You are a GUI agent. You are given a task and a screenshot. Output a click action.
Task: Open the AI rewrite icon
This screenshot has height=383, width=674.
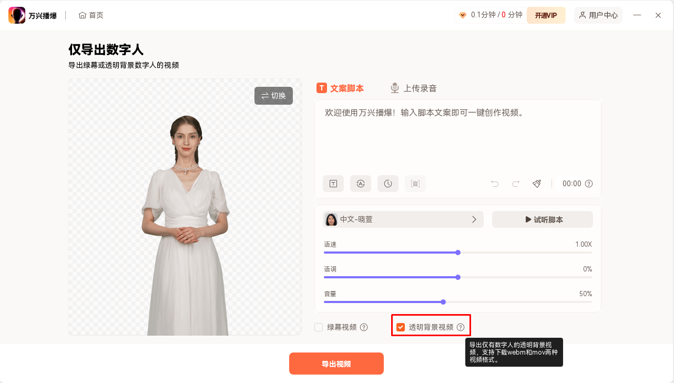point(361,184)
